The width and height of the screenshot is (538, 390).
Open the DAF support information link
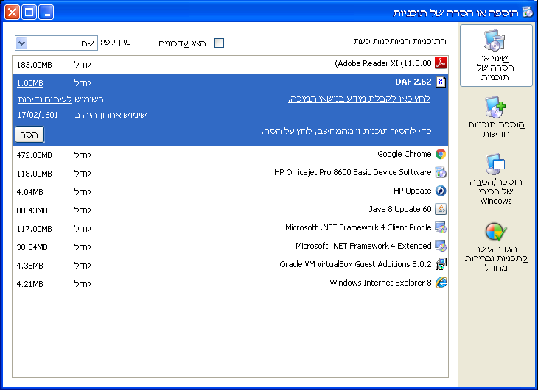[x=359, y=99]
